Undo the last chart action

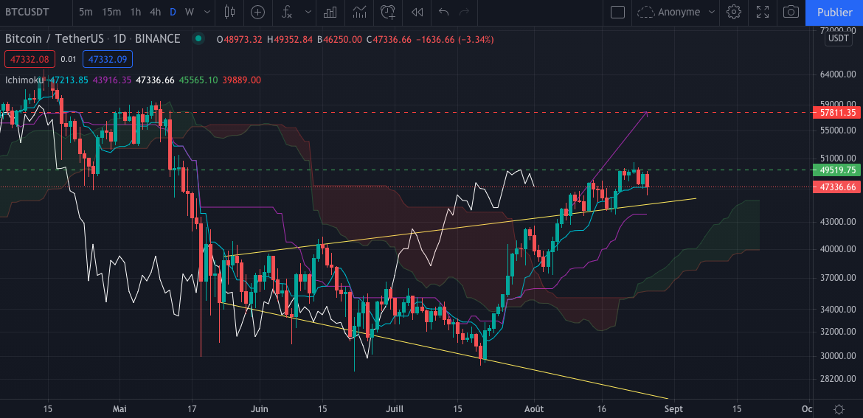tap(443, 12)
